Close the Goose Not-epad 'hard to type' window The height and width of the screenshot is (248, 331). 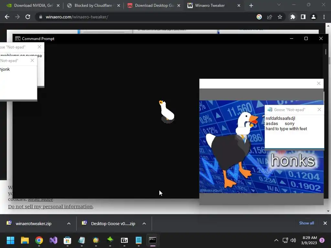[319, 109]
